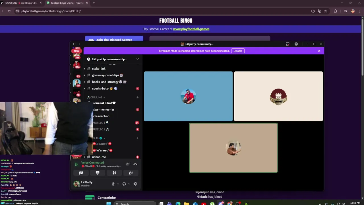The width and height of the screenshot is (364, 205).
Task: Expand the unban-me channel threads arrow
Action: click(84, 157)
